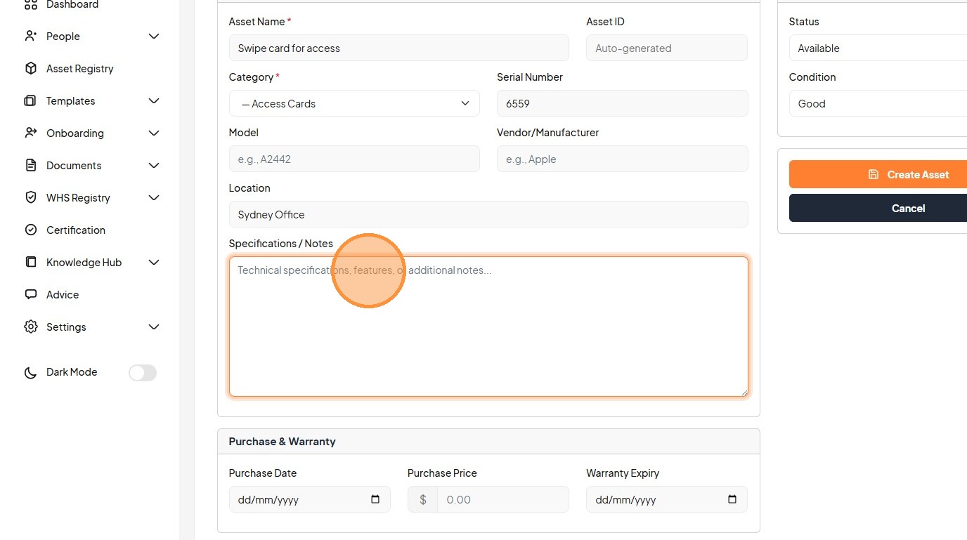Viewport: 967px width, 540px height.
Task: Click the Asset Registry box icon
Action: pos(30,68)
